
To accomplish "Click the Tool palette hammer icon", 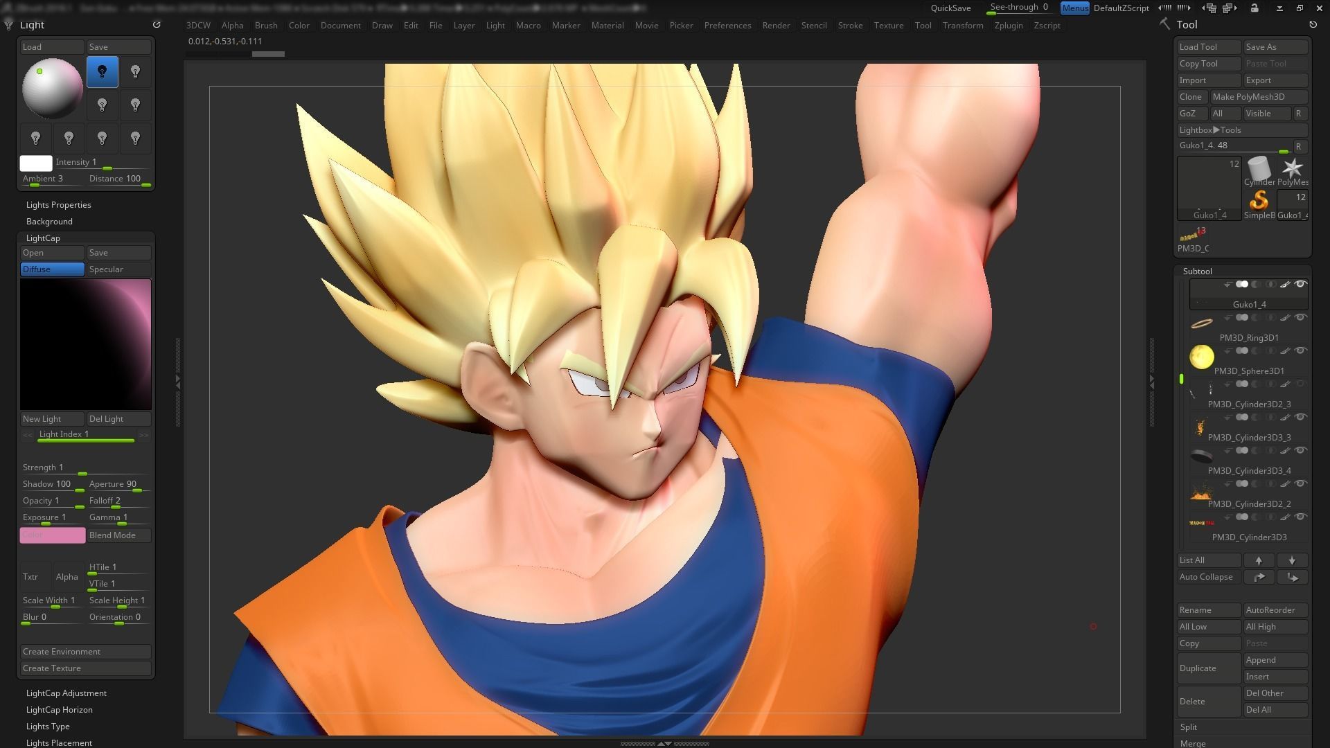I will coord(1164,24).
